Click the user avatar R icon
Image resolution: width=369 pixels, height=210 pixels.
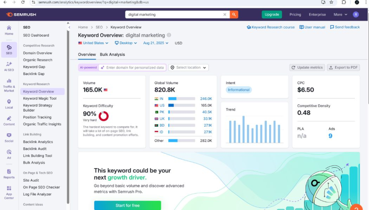[356, 14]
